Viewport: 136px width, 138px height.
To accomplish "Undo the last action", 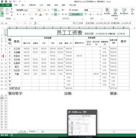I will [x=14, y=2].
